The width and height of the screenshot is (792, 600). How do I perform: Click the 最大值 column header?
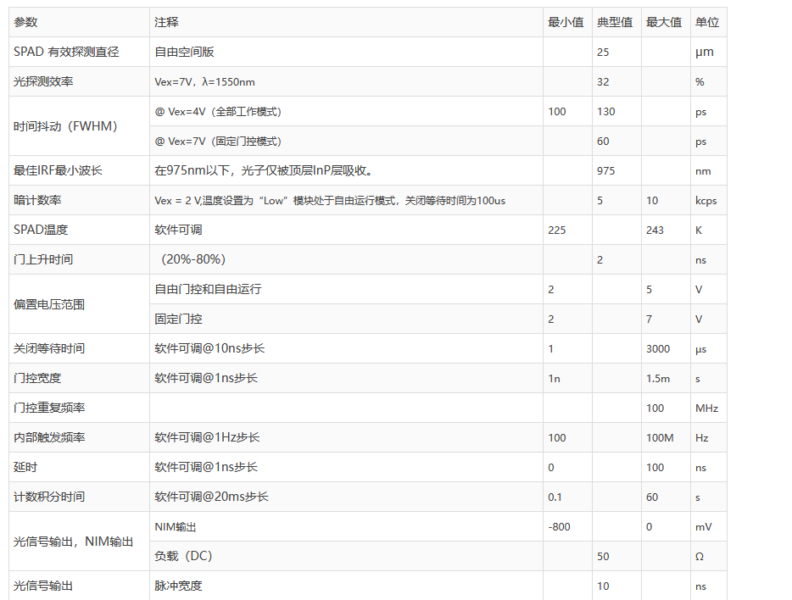(x=664, y=22)
